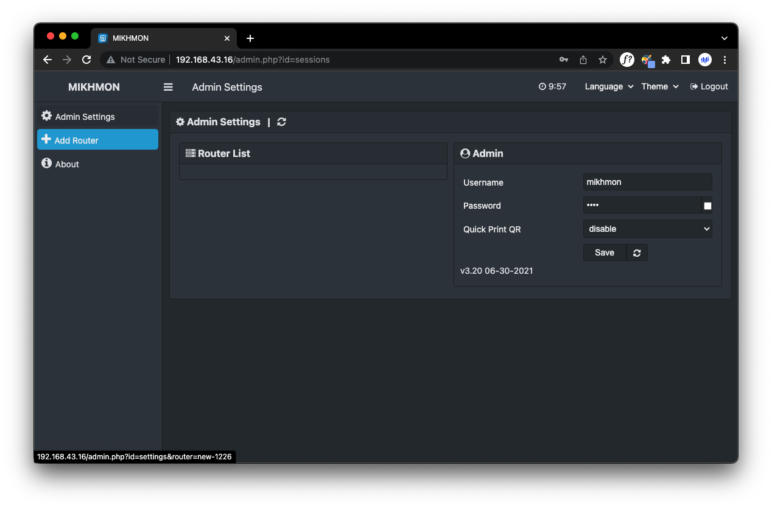Open a new browser tab

tap(250, 38)
